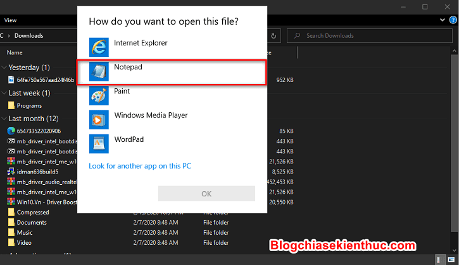Click Look for another app on this PC

point(140,166)
